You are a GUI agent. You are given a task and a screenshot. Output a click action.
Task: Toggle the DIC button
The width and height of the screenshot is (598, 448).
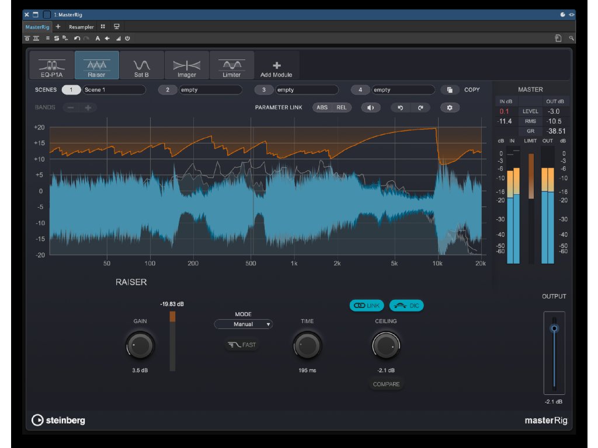[406, 306]
